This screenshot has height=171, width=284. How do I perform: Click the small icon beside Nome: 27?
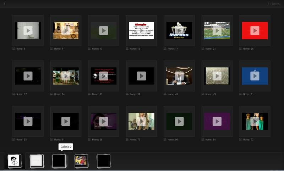[x=14, y=94]
